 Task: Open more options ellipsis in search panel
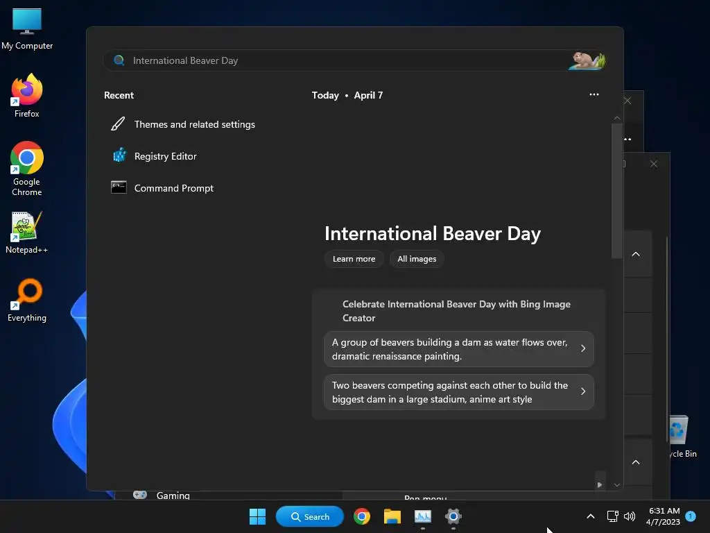(x=594, y=94)
